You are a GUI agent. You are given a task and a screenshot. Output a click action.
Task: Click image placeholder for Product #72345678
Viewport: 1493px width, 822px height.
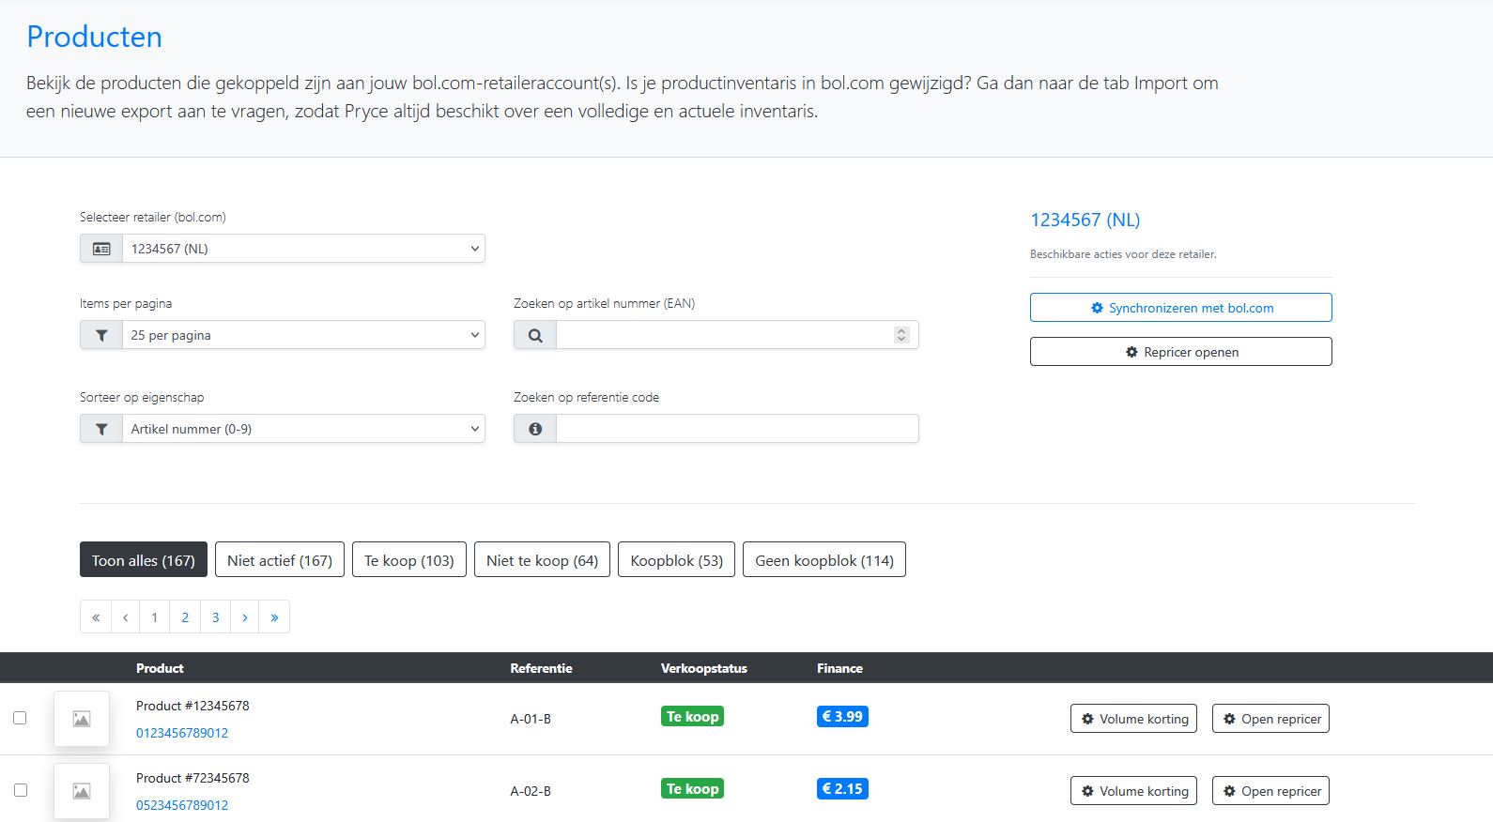(82, 791)
